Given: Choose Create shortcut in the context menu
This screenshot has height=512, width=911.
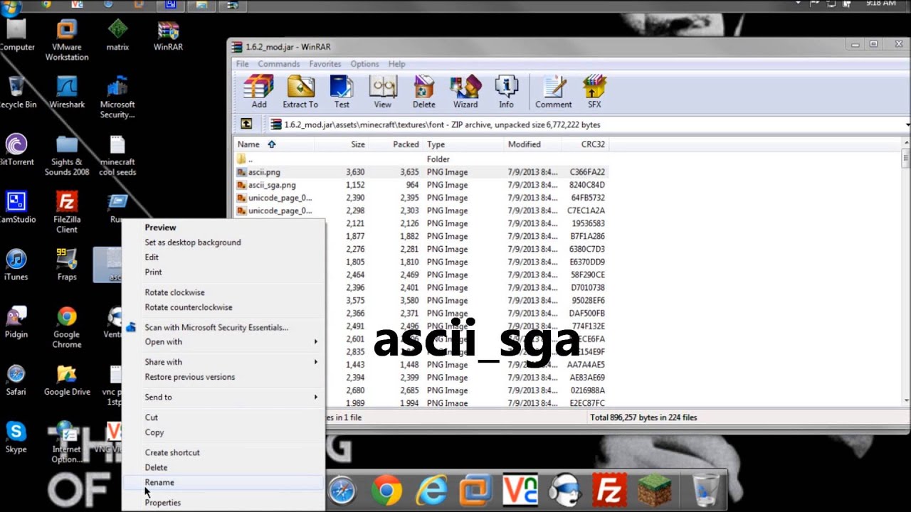Looking at the screenshot, I should pos(223,452).
